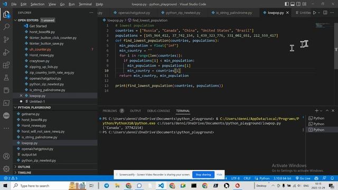The height and width of the screenshot is (190, 338).
Task: Open the editor More Actions menu
Action: point(332,13)
